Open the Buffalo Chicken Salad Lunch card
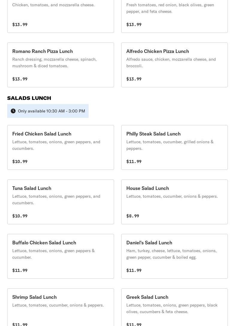The width and height of the screenshot is (235, 326). (x=60, y=256)
